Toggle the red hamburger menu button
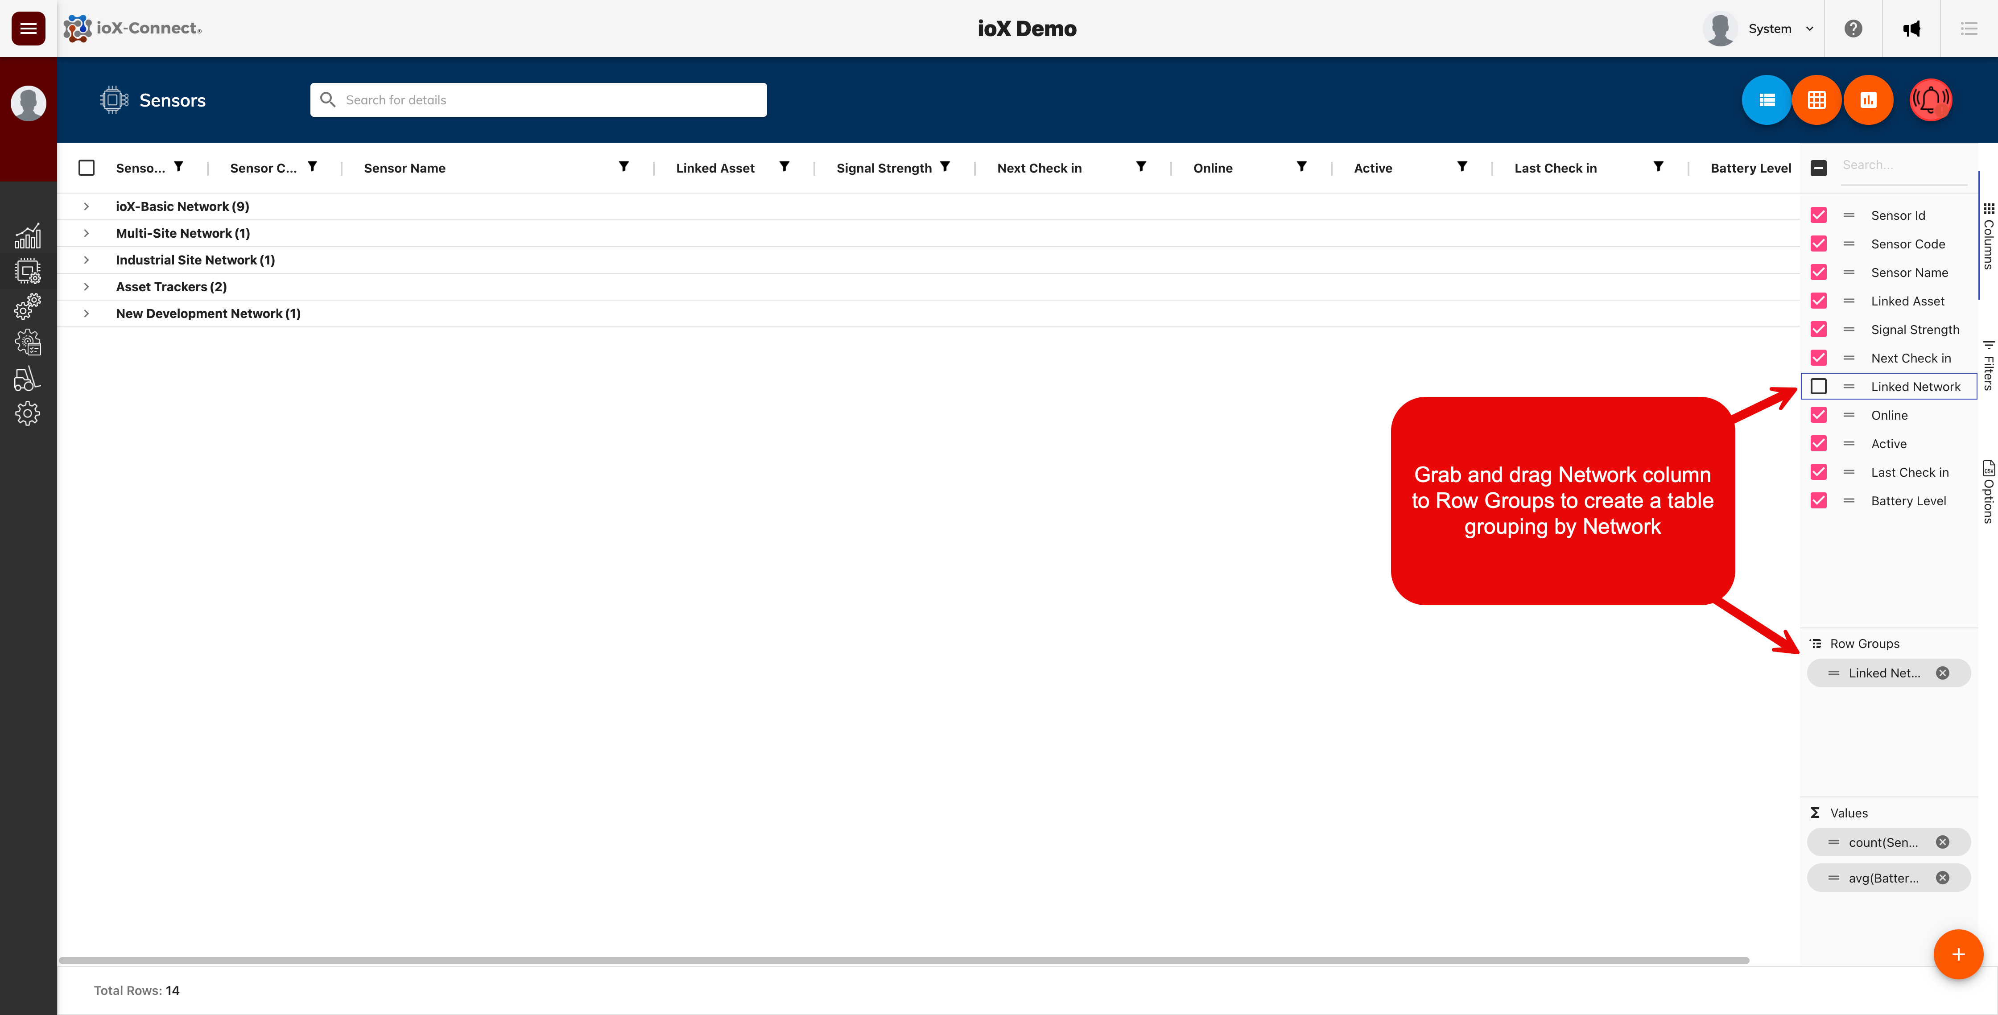Viewport: 1998px width, 1015px height. [x=29, y=29]
